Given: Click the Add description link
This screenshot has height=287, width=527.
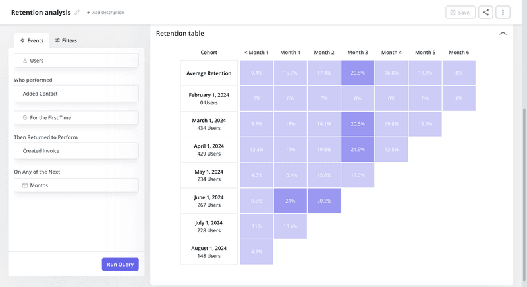Looking at the screenshot, I should [105, 13].
